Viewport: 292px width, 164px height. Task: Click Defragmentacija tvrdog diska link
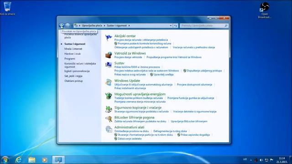click(170, 131)
